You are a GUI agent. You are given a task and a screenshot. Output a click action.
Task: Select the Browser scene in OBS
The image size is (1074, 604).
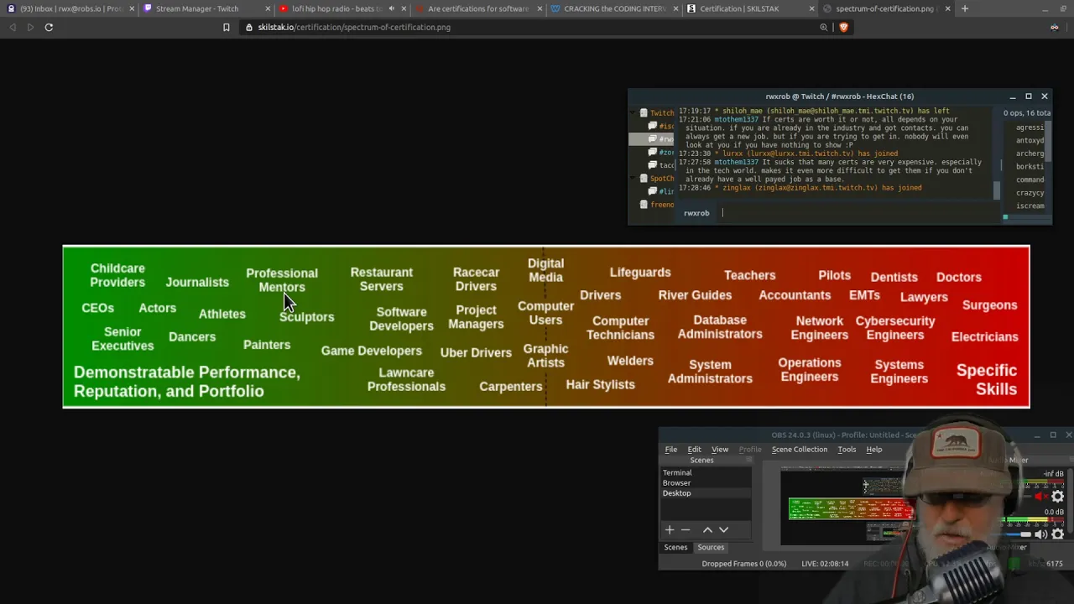[706, 483]
